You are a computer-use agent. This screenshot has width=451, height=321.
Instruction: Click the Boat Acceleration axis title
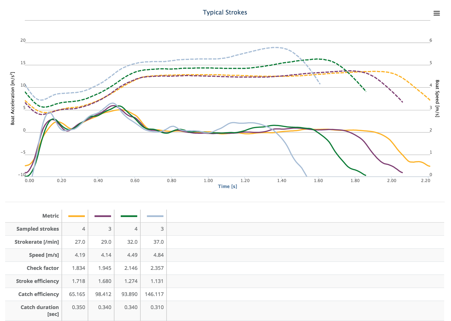click(x=13, y=98)
